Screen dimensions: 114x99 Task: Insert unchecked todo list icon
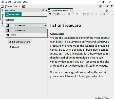point(96,14)
